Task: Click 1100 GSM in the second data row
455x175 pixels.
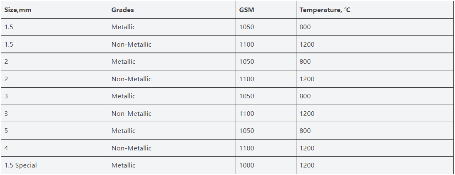Action: click(266, 45)
